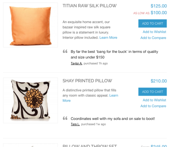Open the Pillow and Throw Set title
Image resolution: width=172 pixels, height=147 pixels.
tap(89, 146)
